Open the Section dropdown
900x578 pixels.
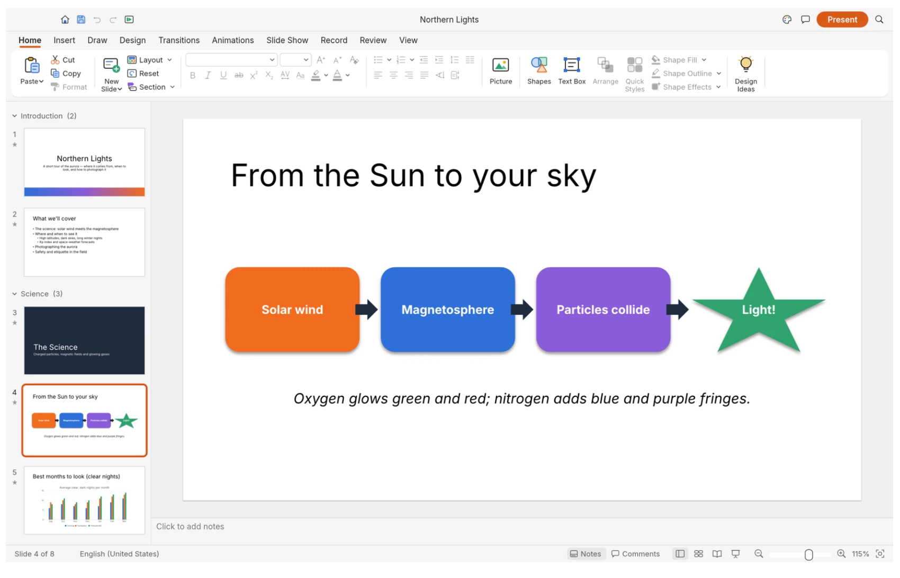coord(151,87)
